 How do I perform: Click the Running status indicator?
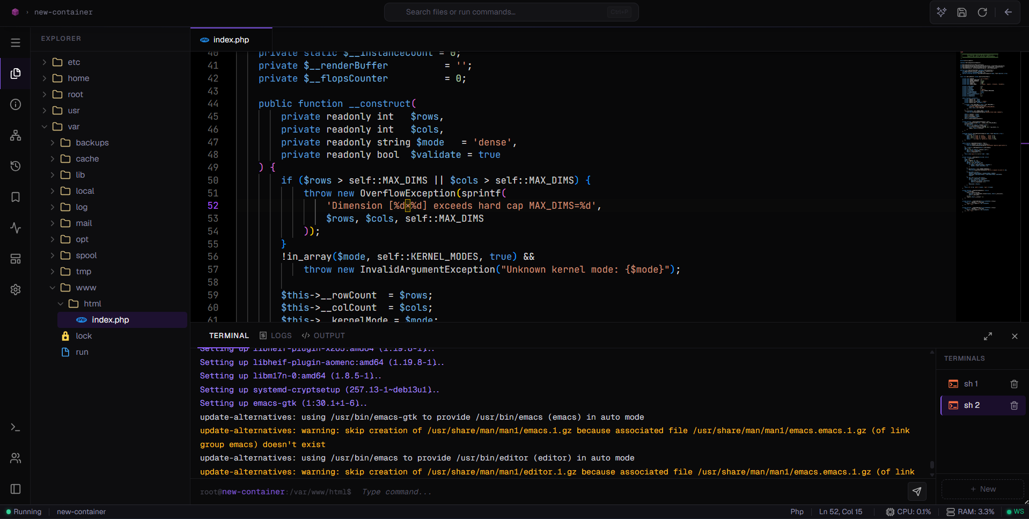pos(24,511)
